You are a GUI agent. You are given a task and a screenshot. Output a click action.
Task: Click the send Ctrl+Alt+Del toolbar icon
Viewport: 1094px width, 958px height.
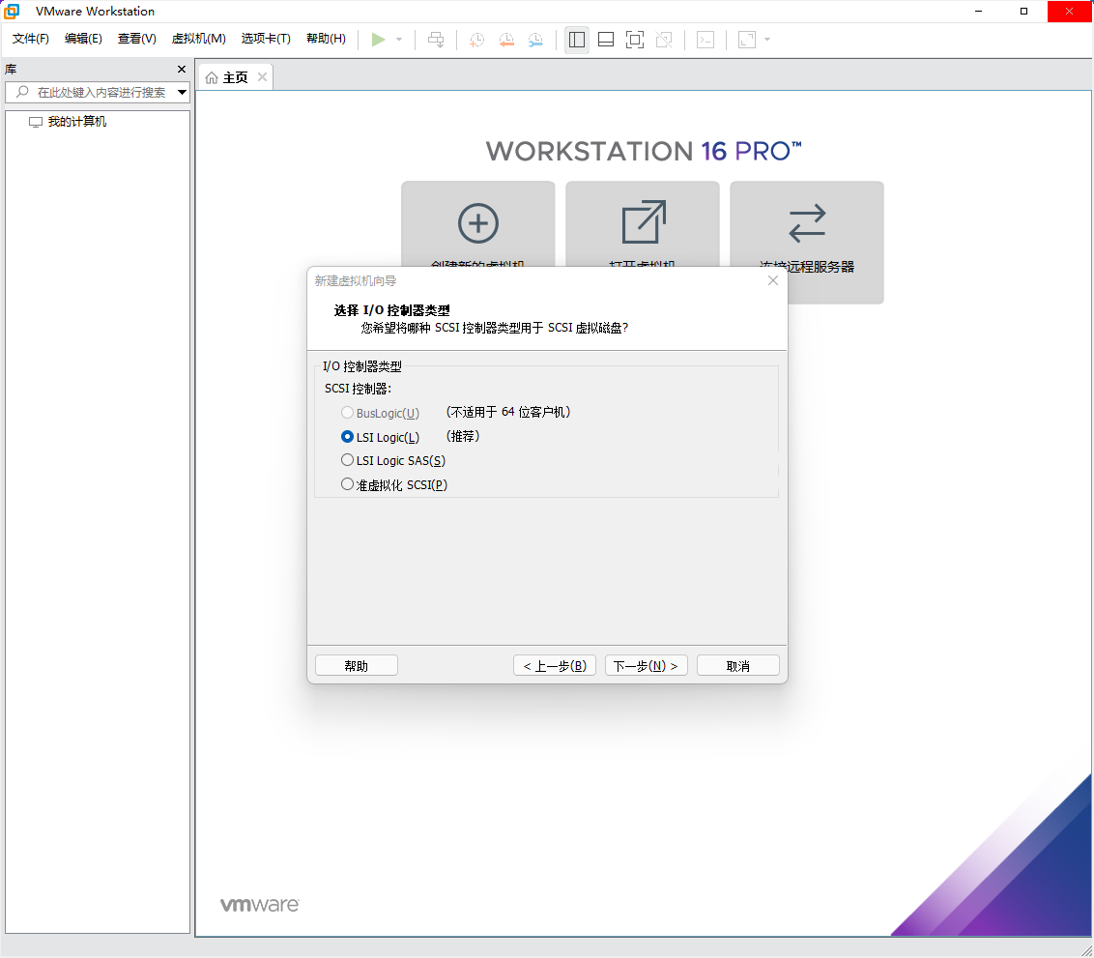coord(436,40)
